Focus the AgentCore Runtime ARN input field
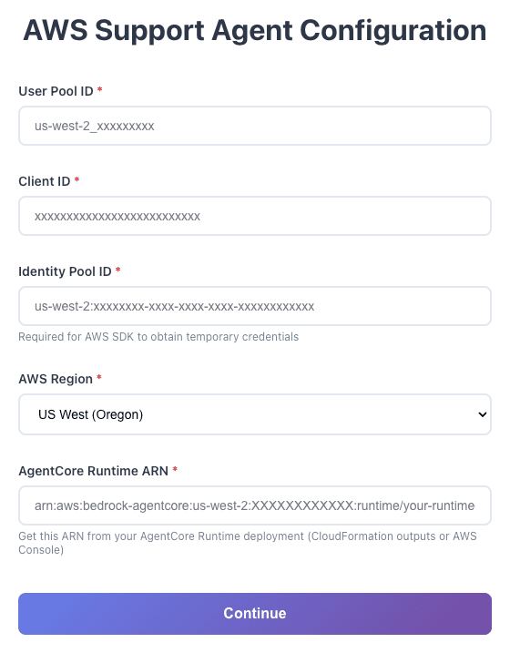This screenshot has width=510, height=653. (255, 505)
